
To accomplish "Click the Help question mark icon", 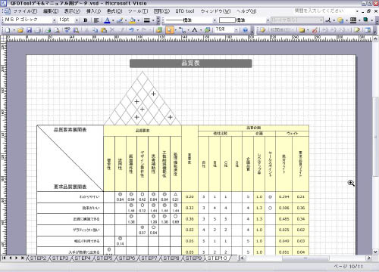I will tap(245, 30).
